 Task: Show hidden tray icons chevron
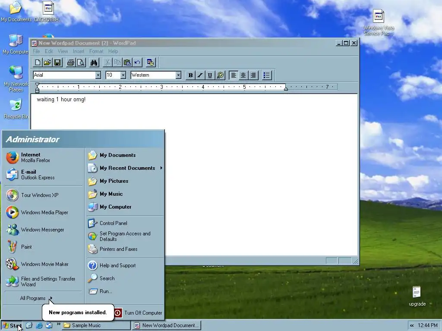click(x=412, y=325)
